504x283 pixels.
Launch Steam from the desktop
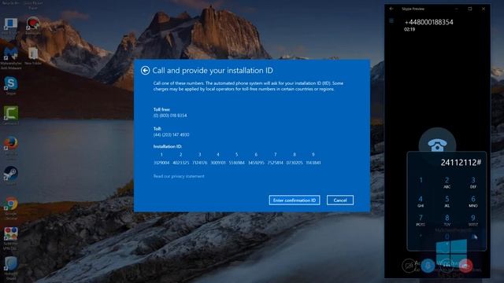[10, 174]
